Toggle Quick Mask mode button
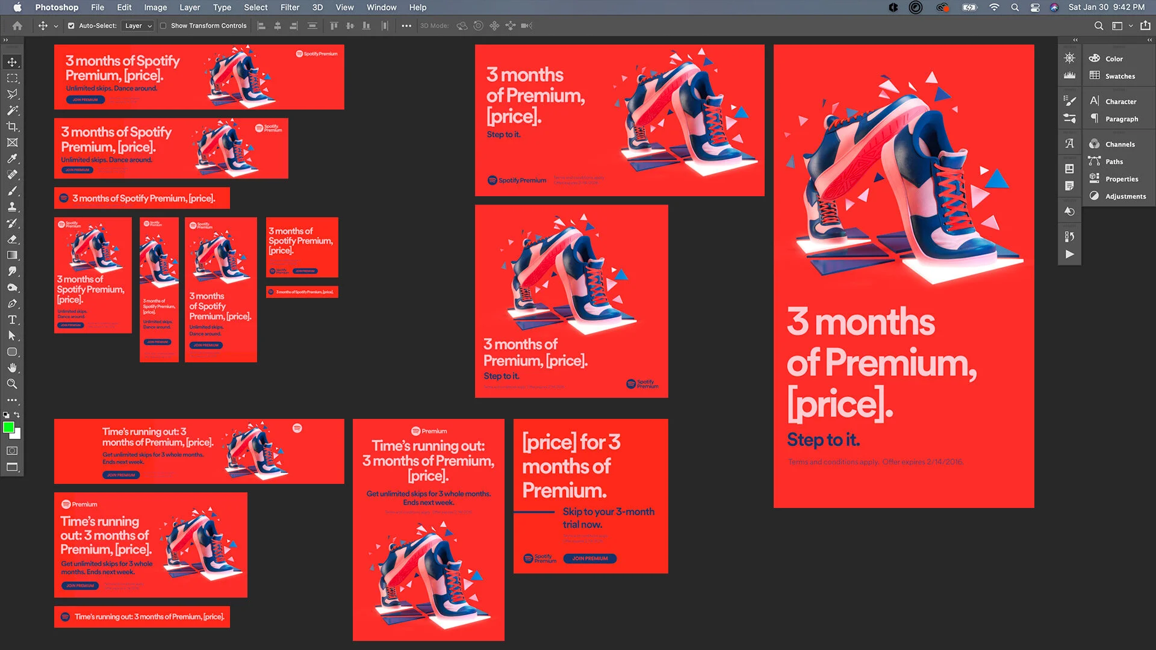Screen dimensions: 1156x650 click(12, 451)
